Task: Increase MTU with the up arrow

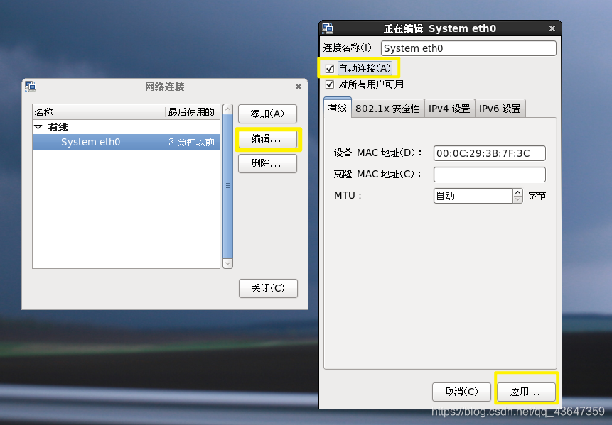Action: (x=518, y=192)
